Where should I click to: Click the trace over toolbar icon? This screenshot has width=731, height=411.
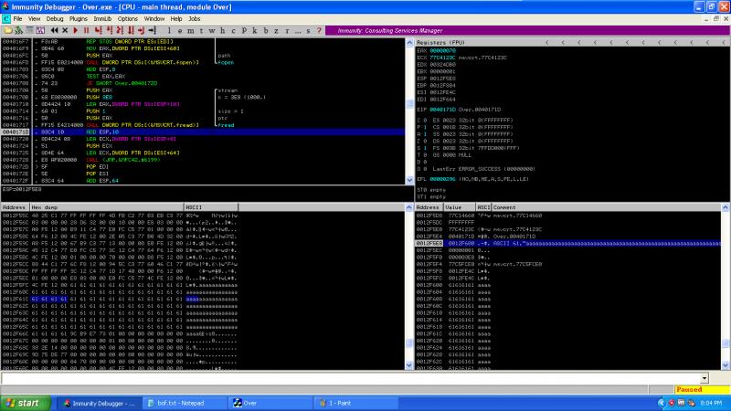point(131,31)
